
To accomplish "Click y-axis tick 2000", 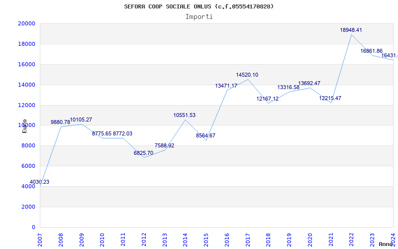I will (28, 207).
